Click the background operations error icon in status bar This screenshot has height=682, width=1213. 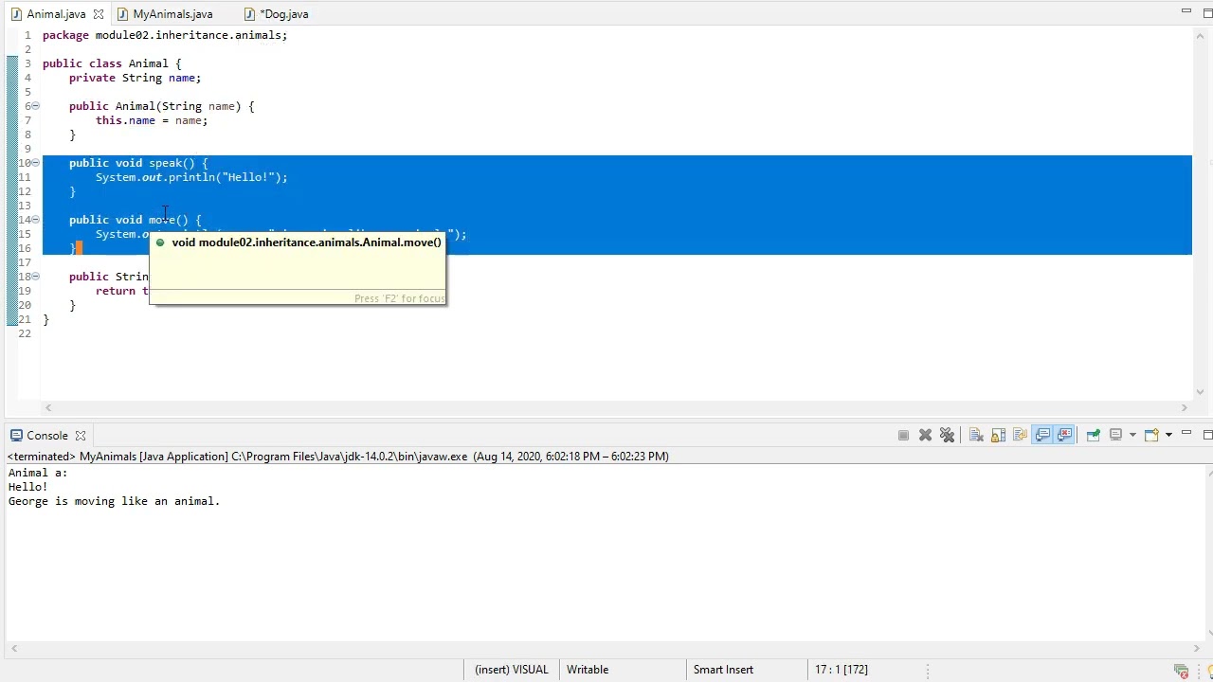click(1181, 671)
